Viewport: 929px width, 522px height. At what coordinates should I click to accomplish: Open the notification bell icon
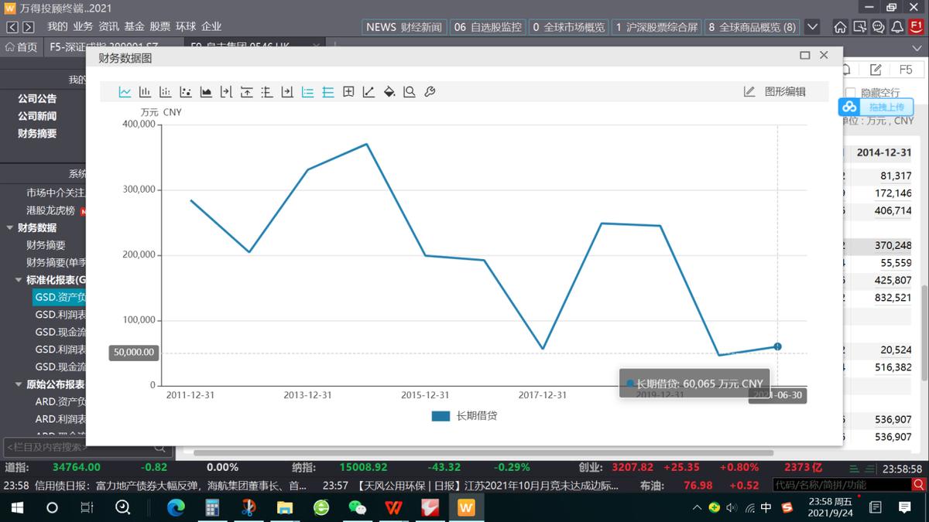point(897,27)
